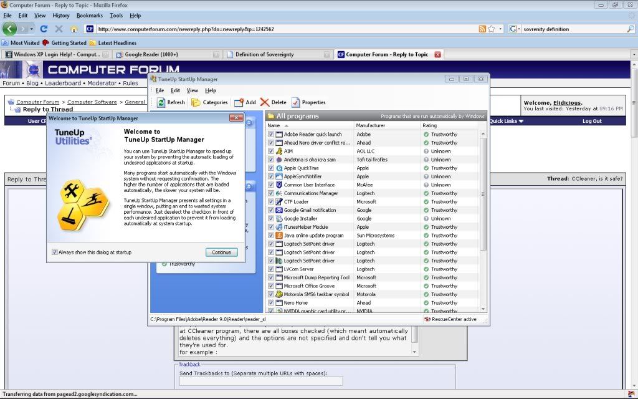Viewport: 638px width, 399px height.
Task: Open the location bar history dropdown arrow
Action: pos(500,29)
